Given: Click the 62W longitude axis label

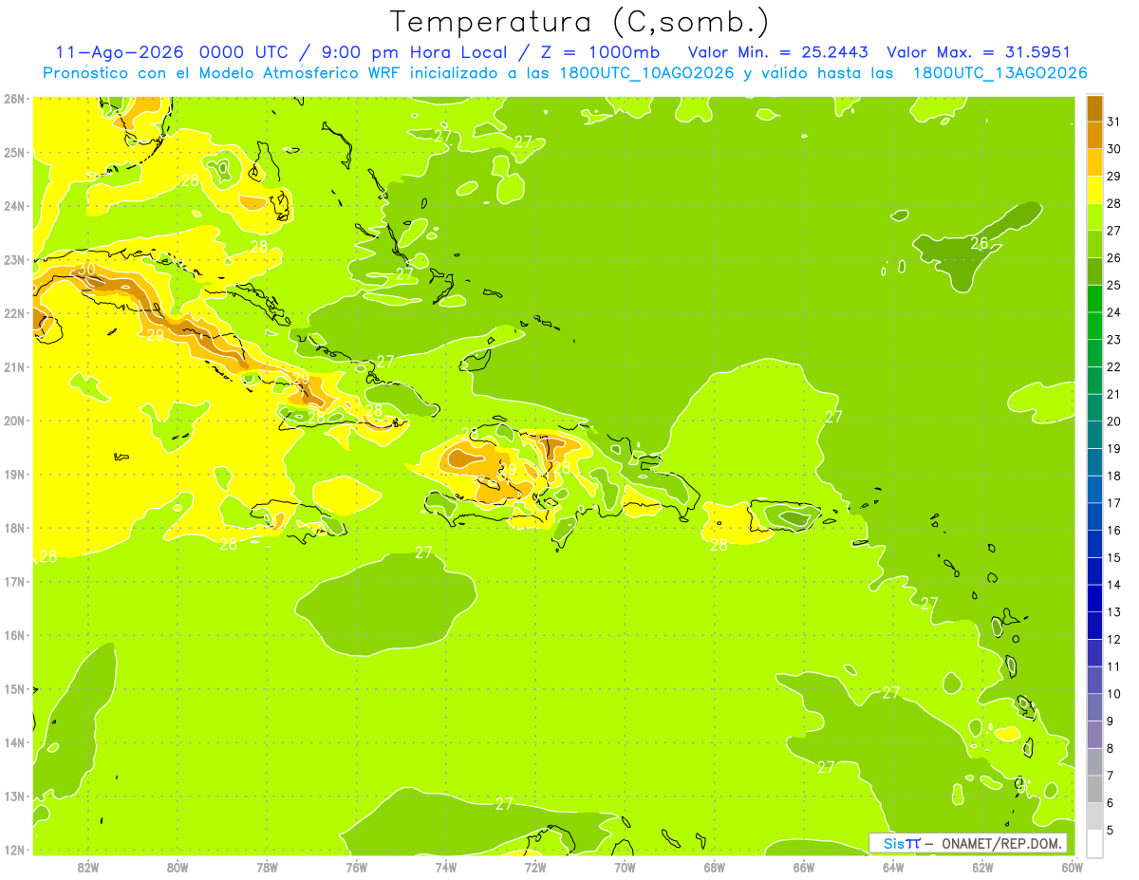Looking at the screenshot, I should tap(982, 867).
